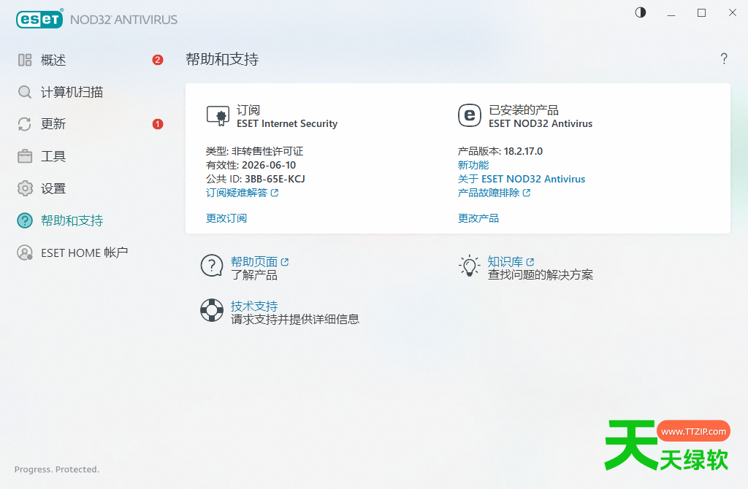748x489 pixels.
Task: Close the ESET window
Action: (732, 13)
